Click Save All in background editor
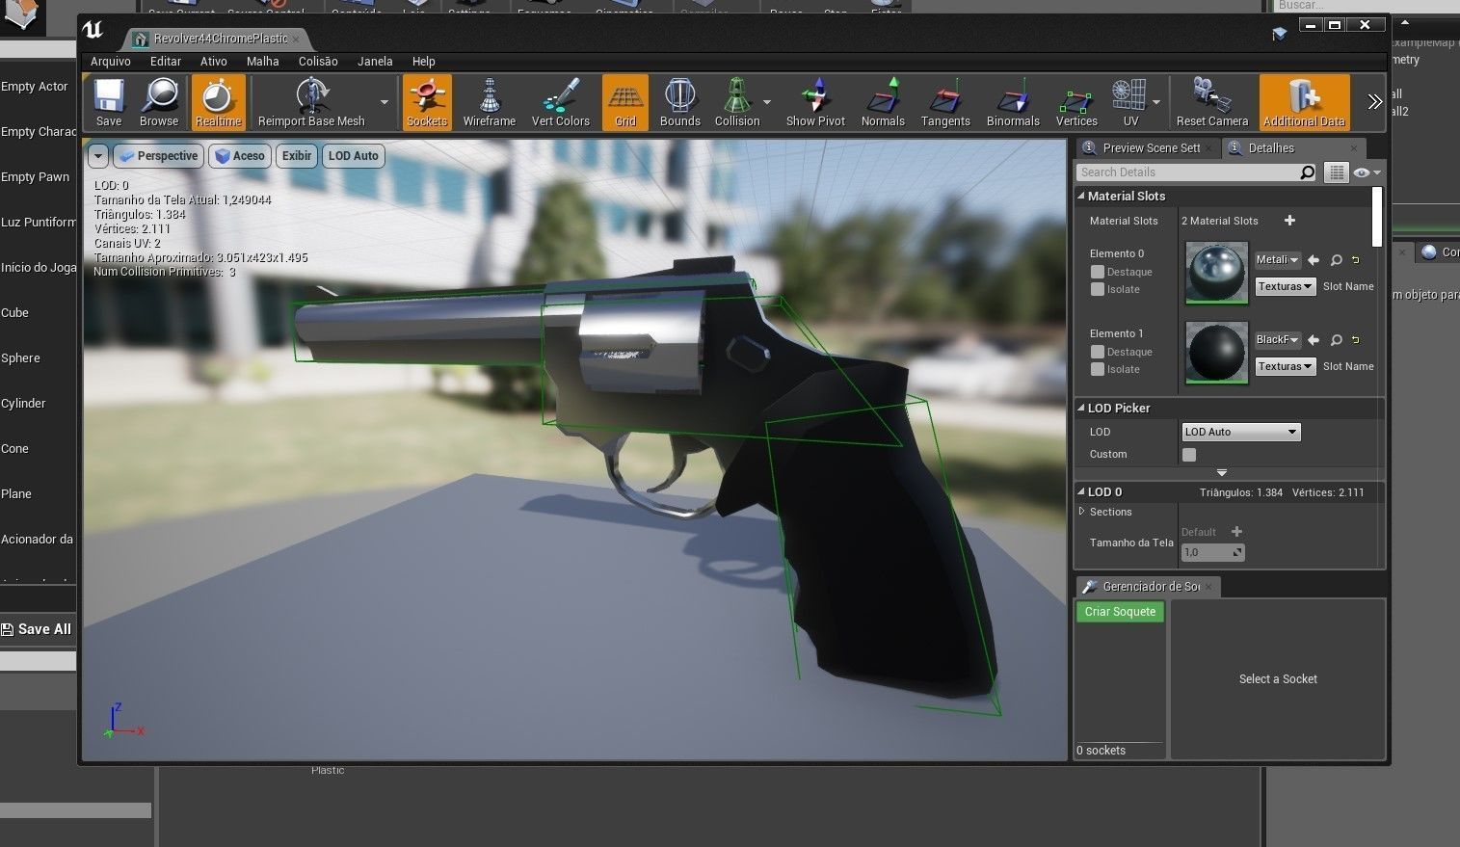The width and height of the screenshot is (1460, 847). (37, 629)
